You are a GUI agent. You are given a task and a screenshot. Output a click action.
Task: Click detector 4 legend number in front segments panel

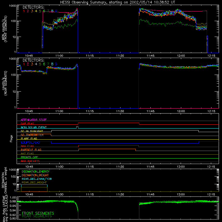(36, 11)
